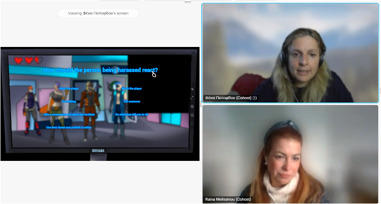Pick 'Take a screenshot and report the incident'
The image size is (381, 204).
coord(69,114)
